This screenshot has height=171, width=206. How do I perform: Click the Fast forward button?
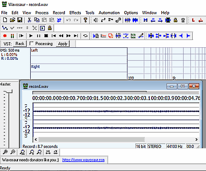click(x=68, y=36)
